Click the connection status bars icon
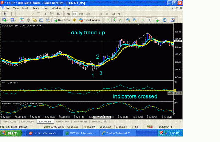 pos(150,127)
